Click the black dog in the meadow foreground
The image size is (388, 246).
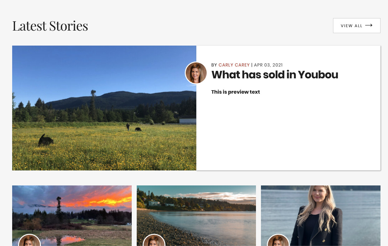pos(46,140)
